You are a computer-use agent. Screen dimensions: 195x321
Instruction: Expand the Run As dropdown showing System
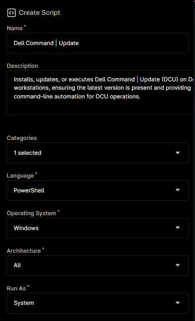[98, 303]
